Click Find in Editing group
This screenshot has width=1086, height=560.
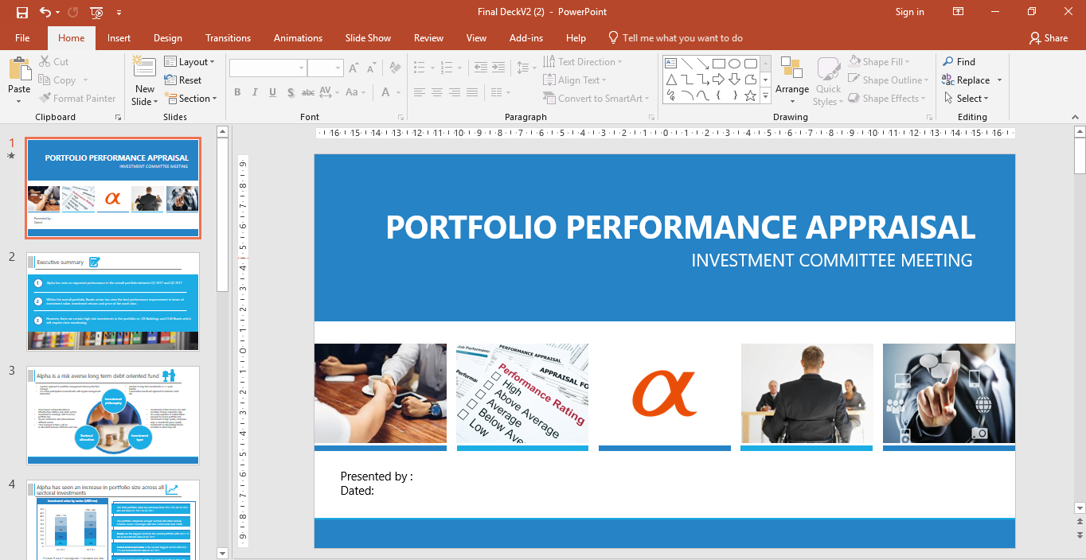click(x=959, y=62)
